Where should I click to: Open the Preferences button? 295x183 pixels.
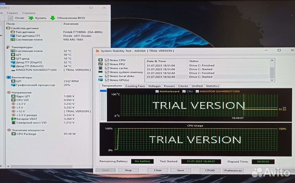[x=233, y=170]
